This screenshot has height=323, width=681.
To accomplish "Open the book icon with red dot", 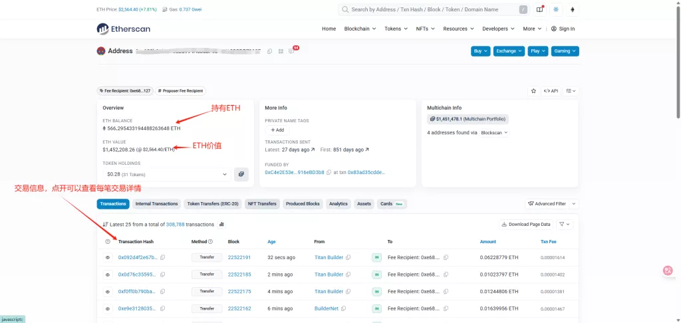I will [539, 9].
